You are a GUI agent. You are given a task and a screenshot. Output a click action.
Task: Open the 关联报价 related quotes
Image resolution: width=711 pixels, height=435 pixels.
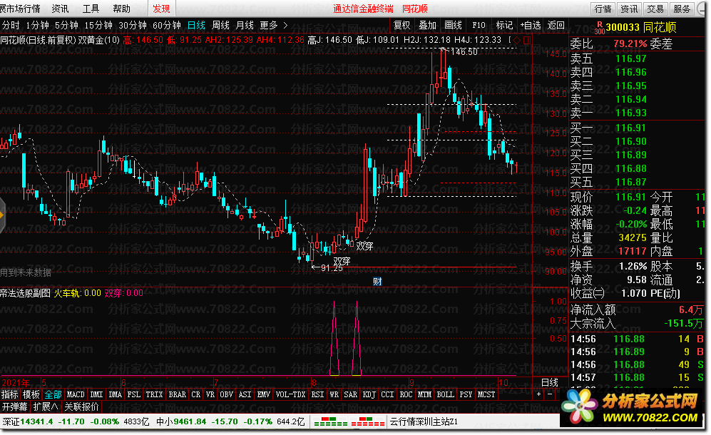81,406
